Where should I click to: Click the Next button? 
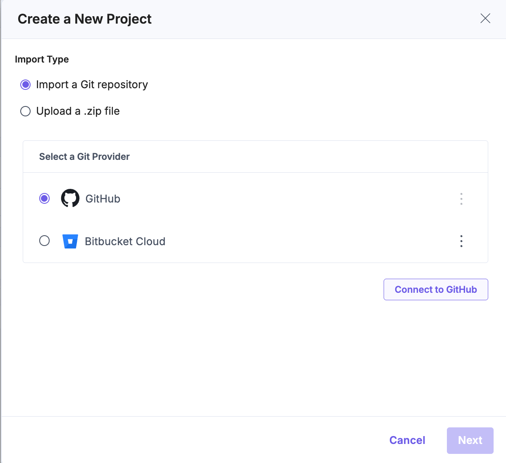[470, 440]
